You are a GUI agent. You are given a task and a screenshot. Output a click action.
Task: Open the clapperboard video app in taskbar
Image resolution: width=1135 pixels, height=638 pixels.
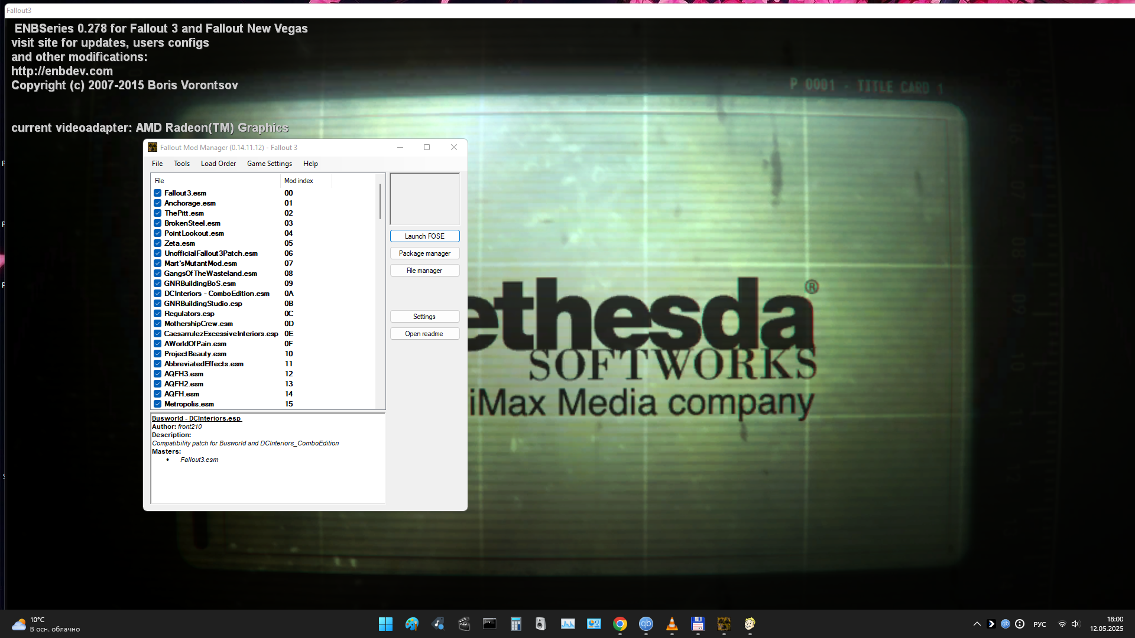[x=464, y=624]
